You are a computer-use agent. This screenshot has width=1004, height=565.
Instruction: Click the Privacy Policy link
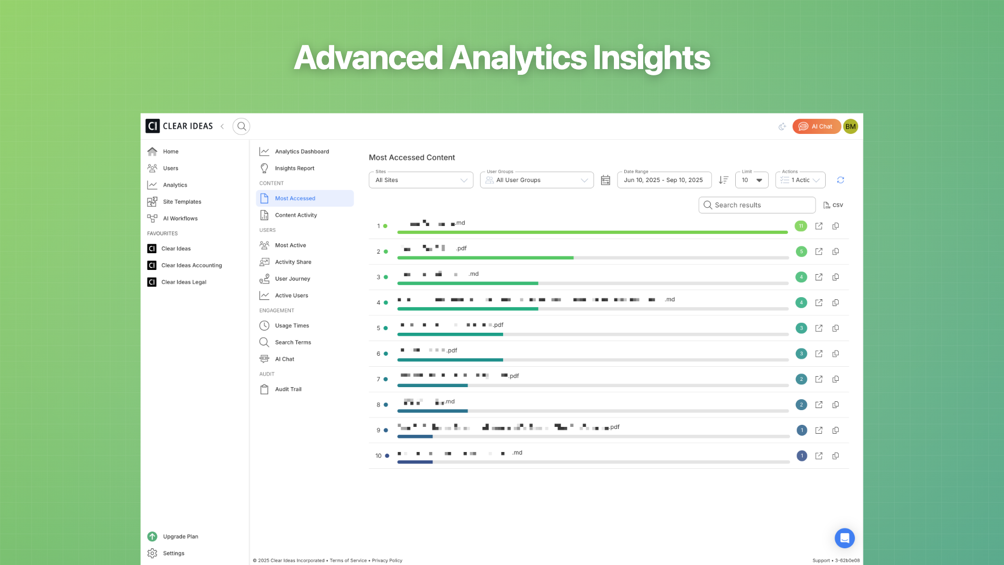pos(387,560)
